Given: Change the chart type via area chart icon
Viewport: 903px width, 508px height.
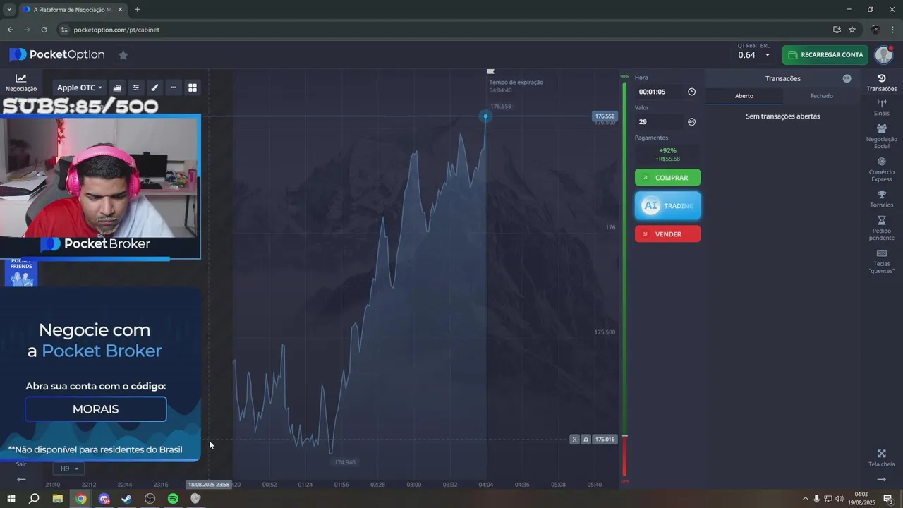Looking at the screenshot, I should pyautogui.click(x=117, y=87).
